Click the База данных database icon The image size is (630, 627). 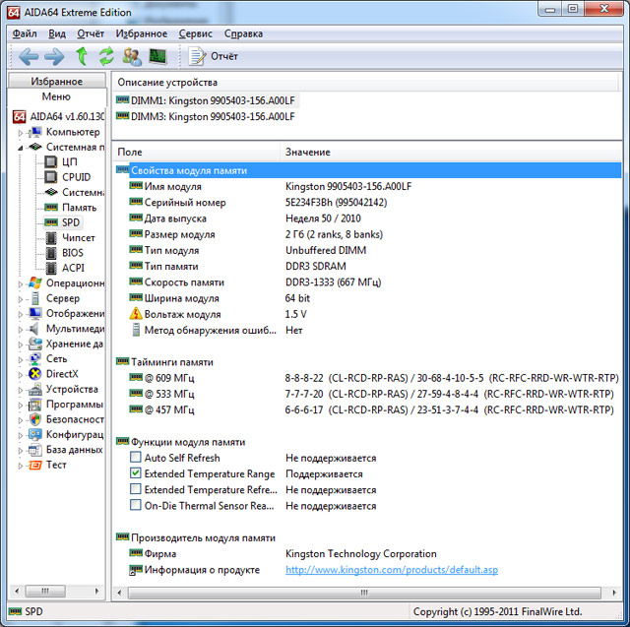coord(35,450)
